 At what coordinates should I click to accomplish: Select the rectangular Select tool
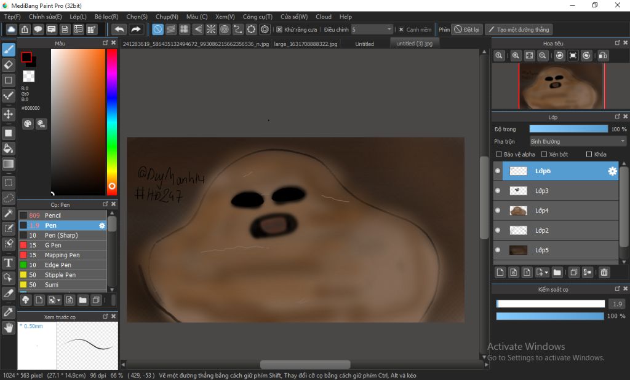[8, 183]
